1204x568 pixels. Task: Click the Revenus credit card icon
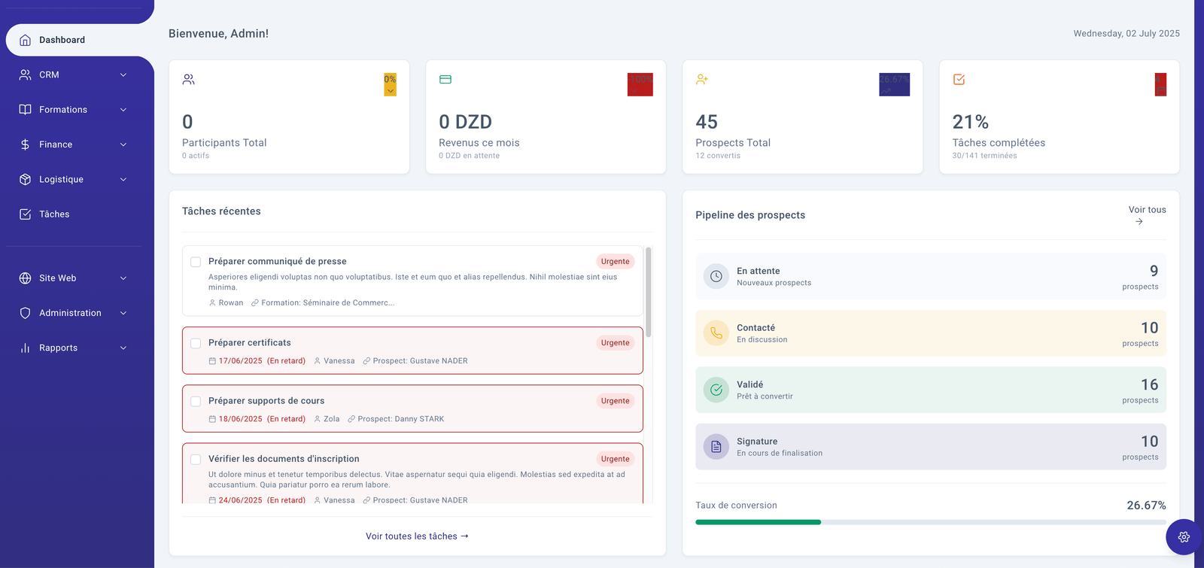point(445,80)
